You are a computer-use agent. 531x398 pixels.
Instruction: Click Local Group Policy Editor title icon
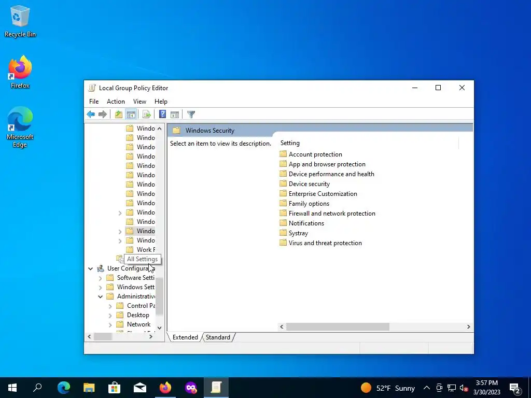pos(92,88)
